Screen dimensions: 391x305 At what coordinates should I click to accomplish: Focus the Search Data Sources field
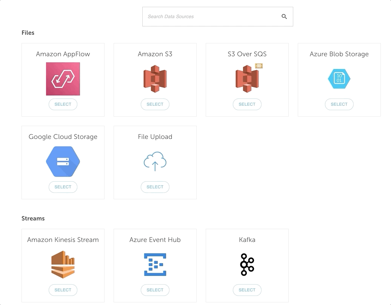[217, 17]
